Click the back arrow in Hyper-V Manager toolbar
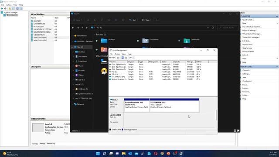The image size is (279, 157). (2, 9)
